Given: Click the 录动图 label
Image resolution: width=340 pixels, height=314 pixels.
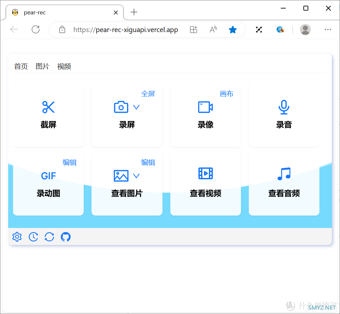Looking at the screenshot, I should pos(48,193).
